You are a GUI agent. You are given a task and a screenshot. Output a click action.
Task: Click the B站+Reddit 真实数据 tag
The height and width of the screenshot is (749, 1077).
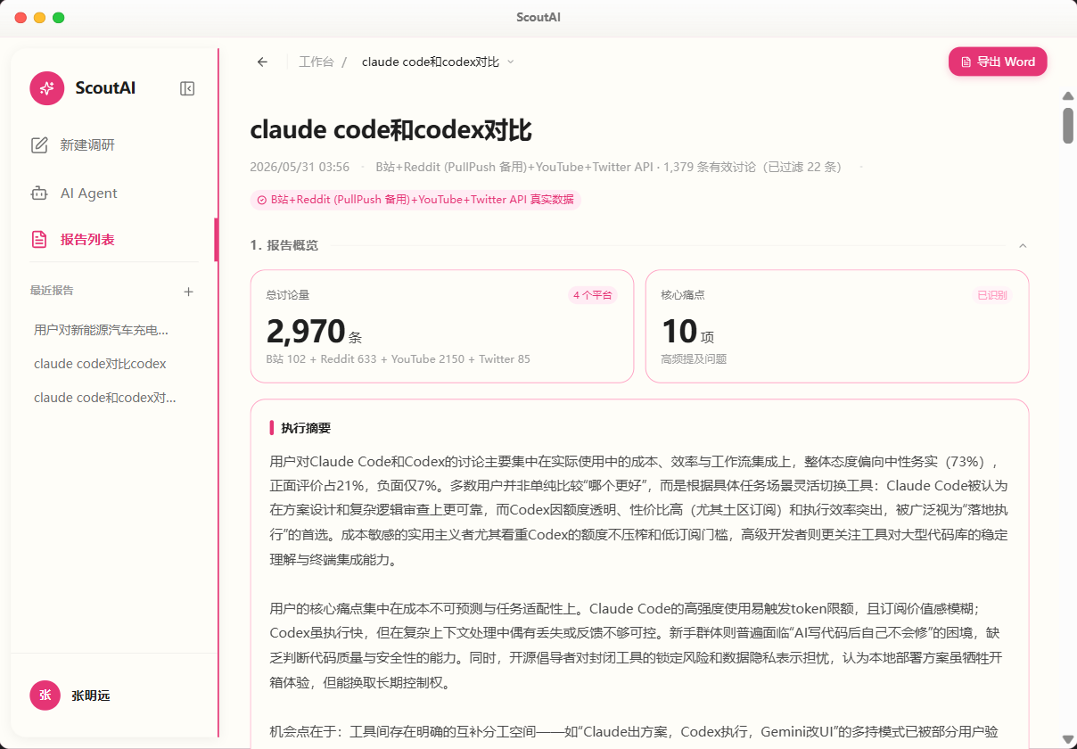click(415, 200)
